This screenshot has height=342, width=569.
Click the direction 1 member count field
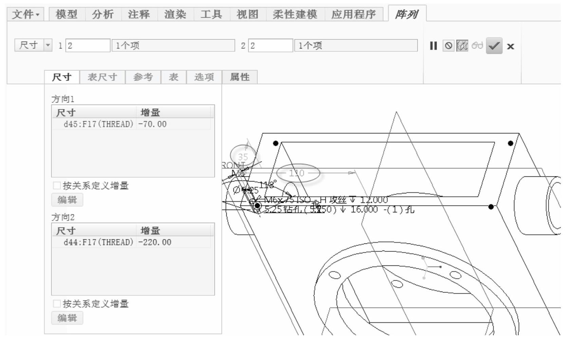pos(88,46)
